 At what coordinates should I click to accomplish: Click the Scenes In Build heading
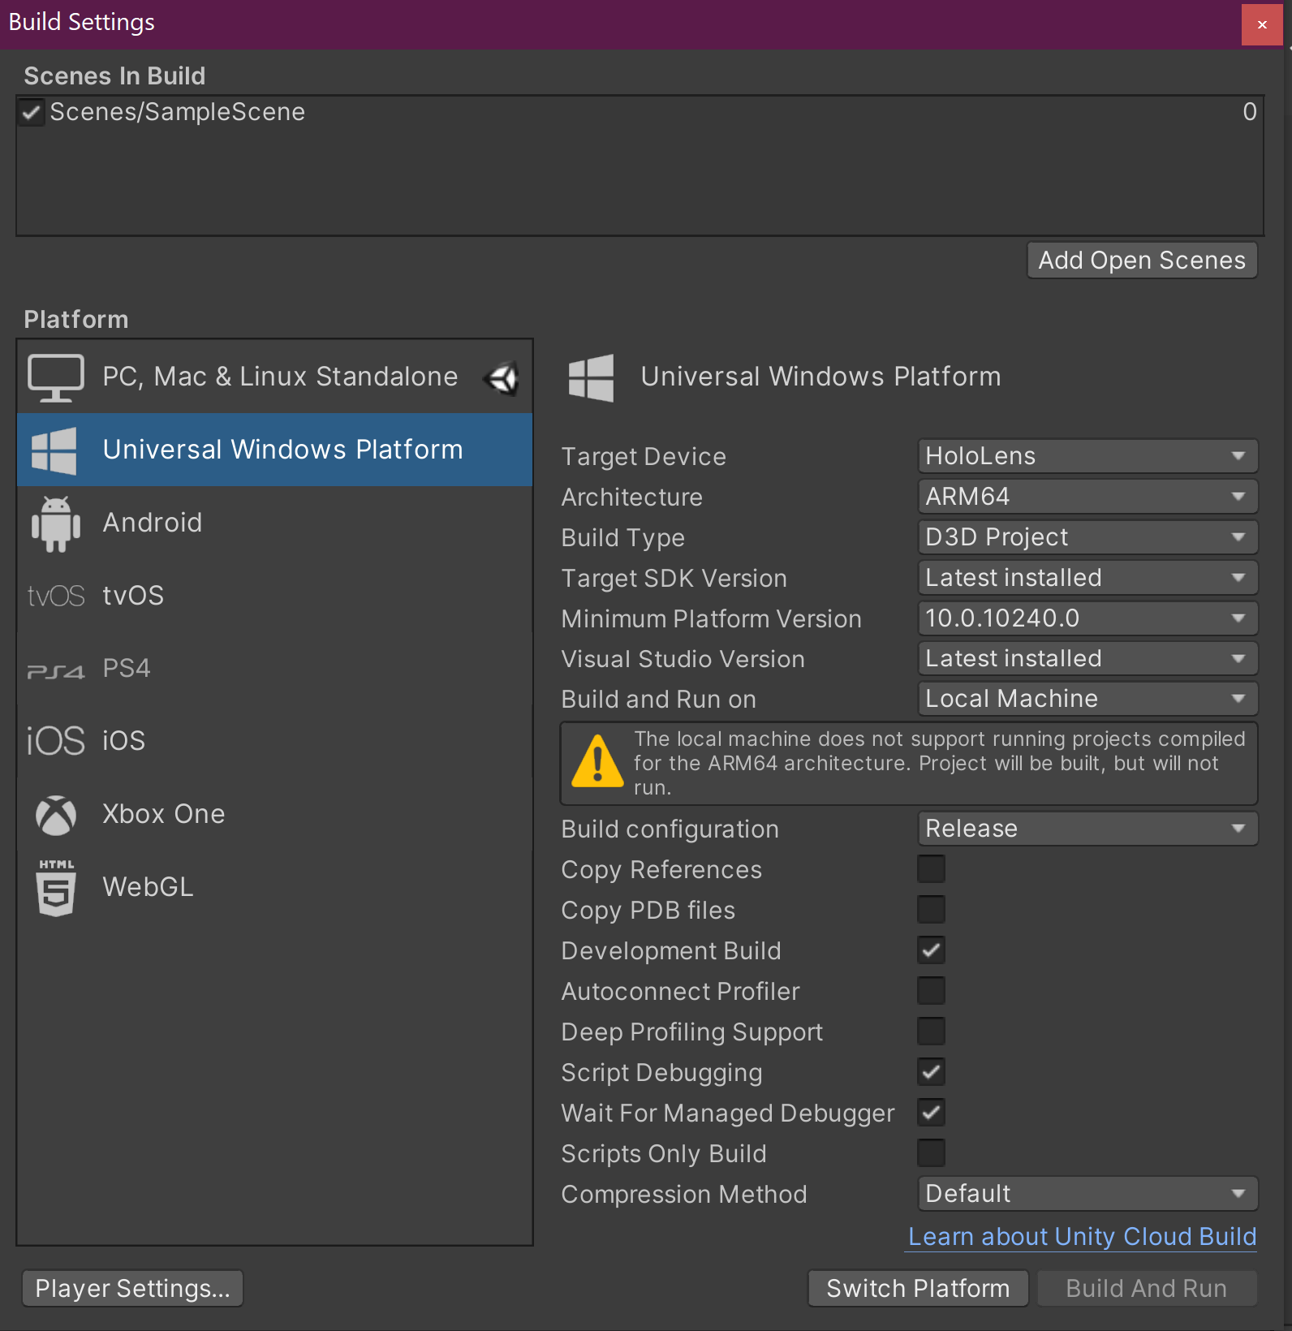pos(114,76)
